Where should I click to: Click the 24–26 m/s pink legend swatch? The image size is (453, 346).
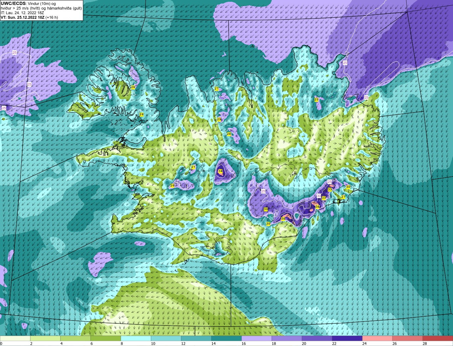click(377, 338)
